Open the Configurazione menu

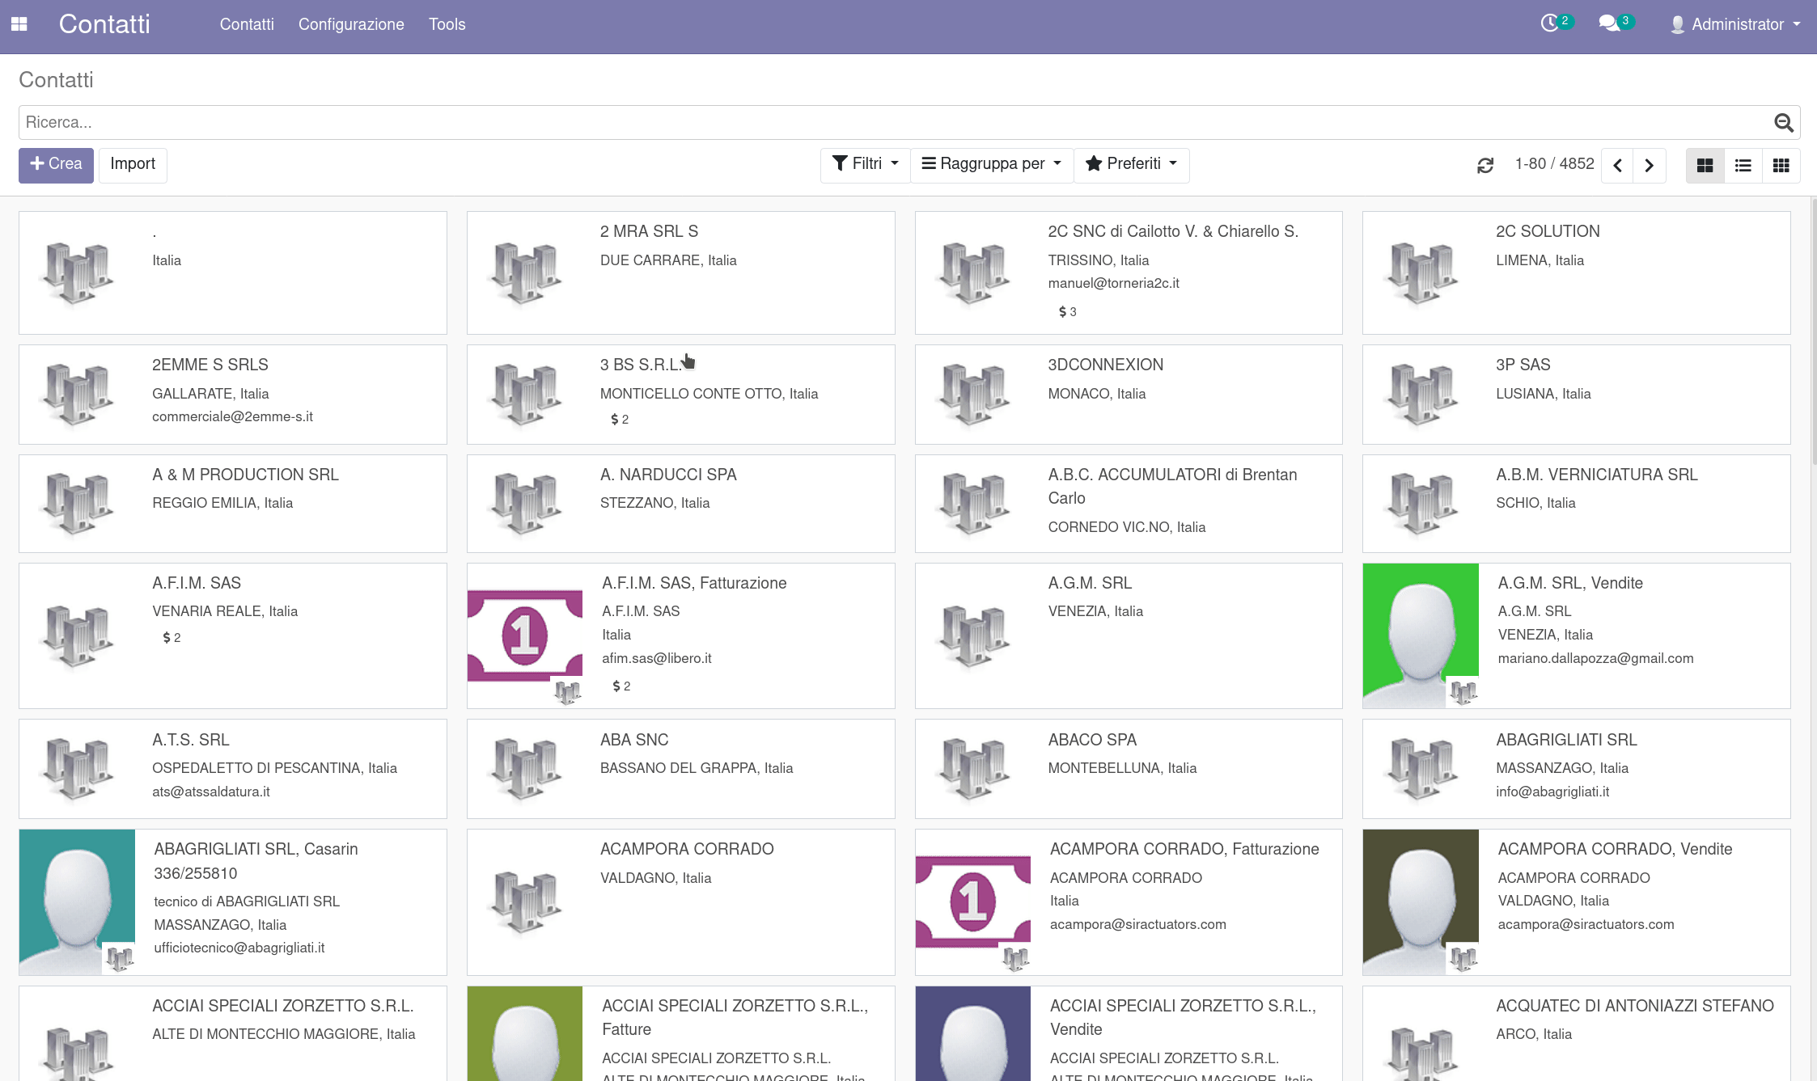[350, 24]
